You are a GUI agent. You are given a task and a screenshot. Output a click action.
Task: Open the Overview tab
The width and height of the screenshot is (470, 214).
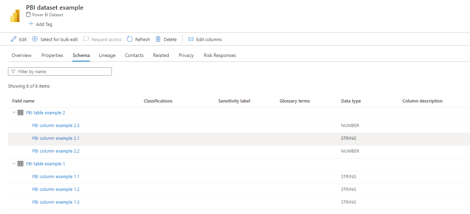(x=21, y=55)
